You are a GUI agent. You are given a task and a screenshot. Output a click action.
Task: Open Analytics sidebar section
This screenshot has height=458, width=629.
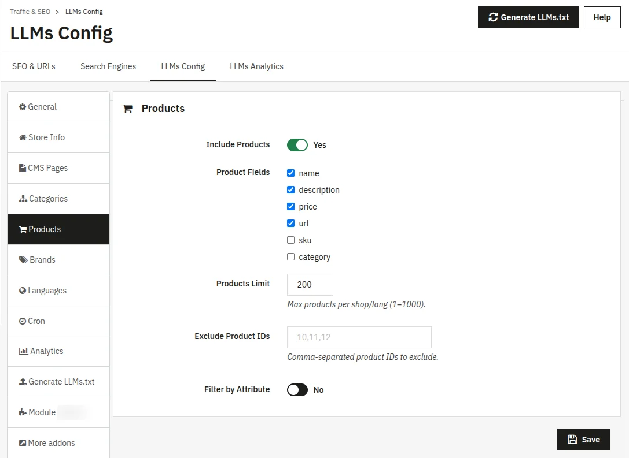(x=58, y=351)
